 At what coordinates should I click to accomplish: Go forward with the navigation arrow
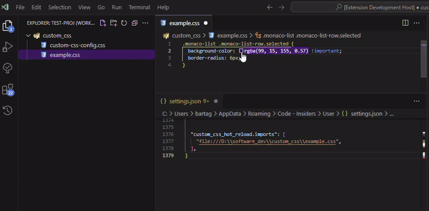[281, 8]
